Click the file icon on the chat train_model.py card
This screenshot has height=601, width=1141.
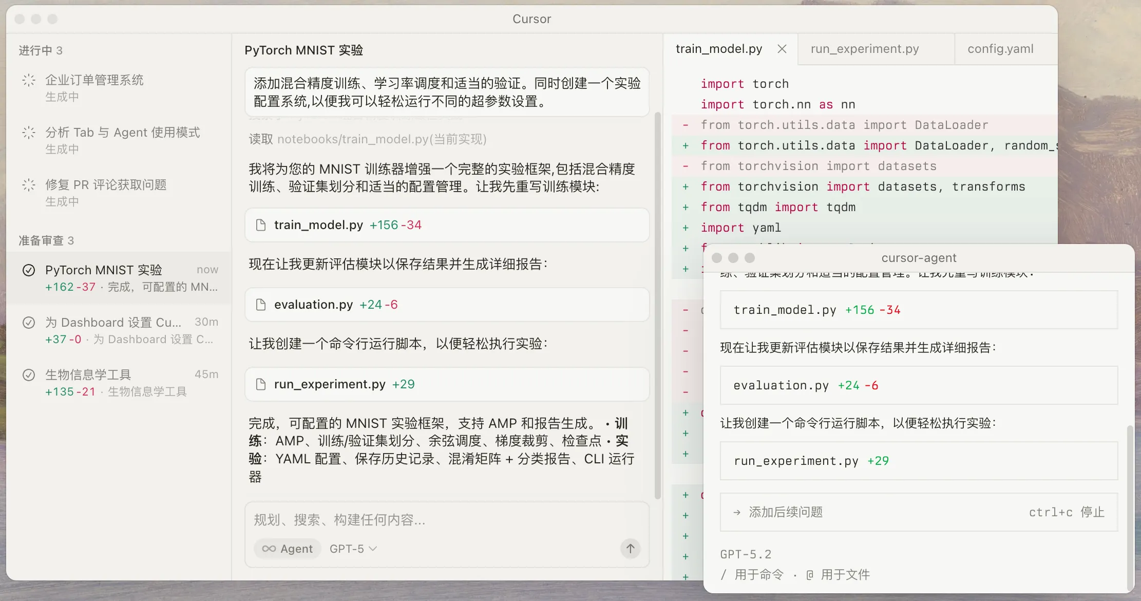tap(261, 225)
